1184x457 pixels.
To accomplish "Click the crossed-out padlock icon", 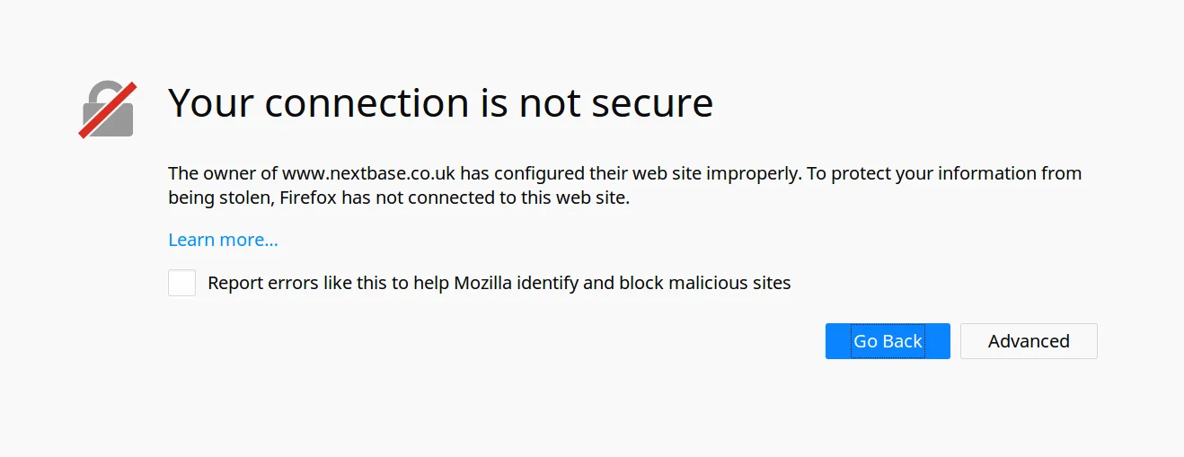I will 108,110.
